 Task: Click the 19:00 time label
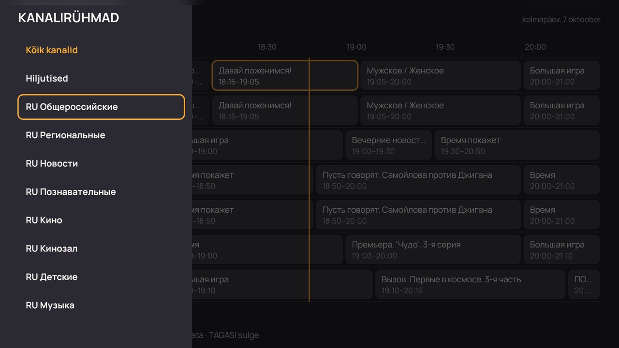(356, 47)
